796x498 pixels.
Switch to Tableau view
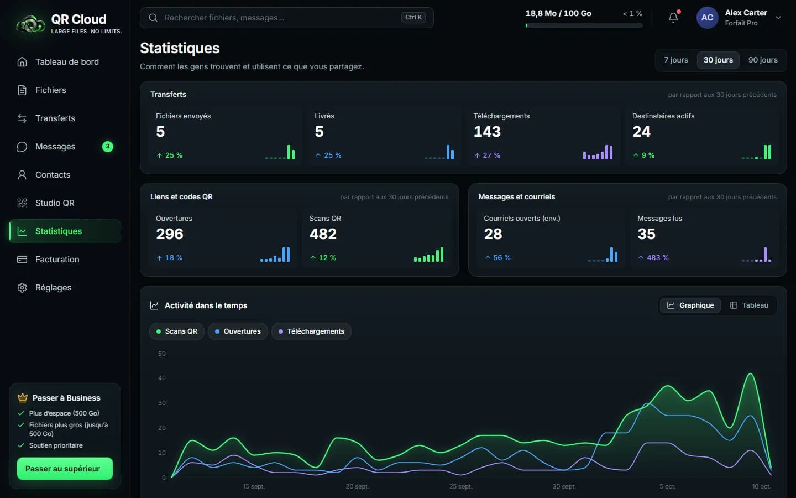tap(749, 305)
